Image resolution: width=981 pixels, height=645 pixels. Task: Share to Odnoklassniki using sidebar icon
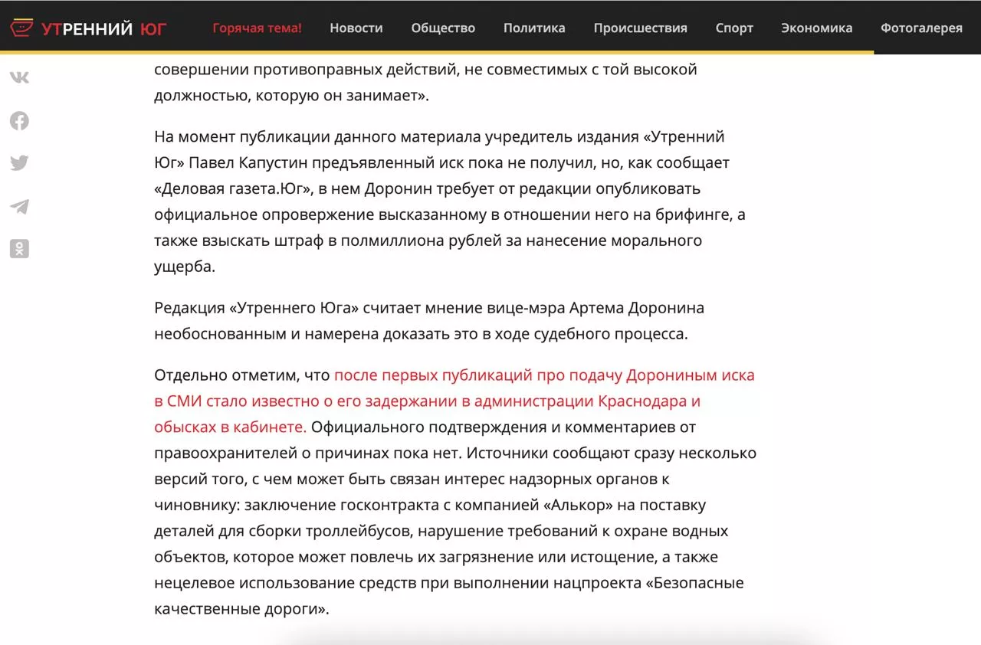[19, 249]
